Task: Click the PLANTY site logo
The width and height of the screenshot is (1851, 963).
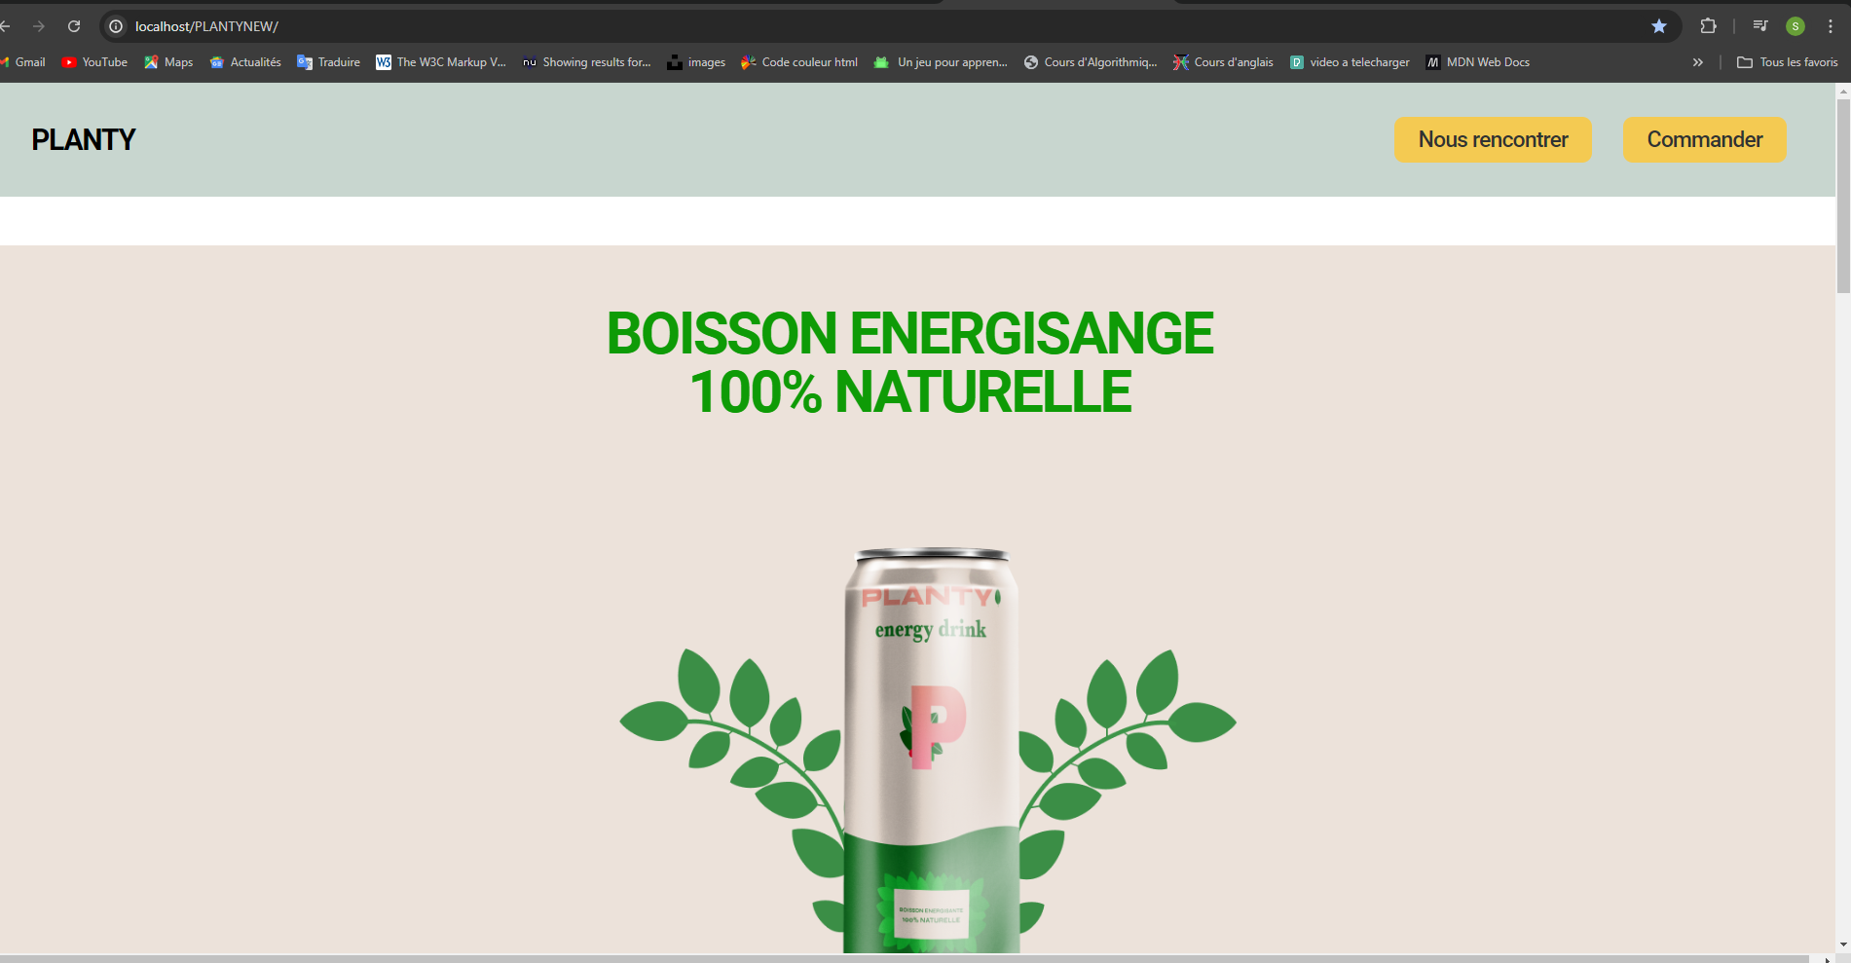Action: pos(84,140)
